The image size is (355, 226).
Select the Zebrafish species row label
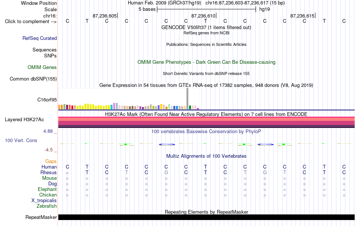coord(47,206)
